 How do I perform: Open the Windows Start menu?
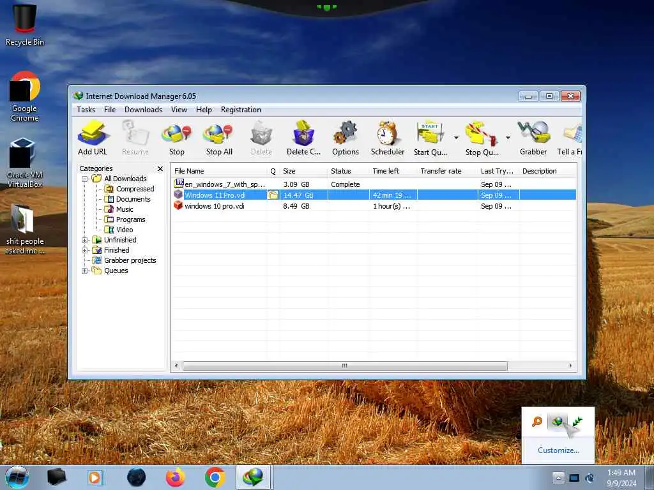(17, 477)
